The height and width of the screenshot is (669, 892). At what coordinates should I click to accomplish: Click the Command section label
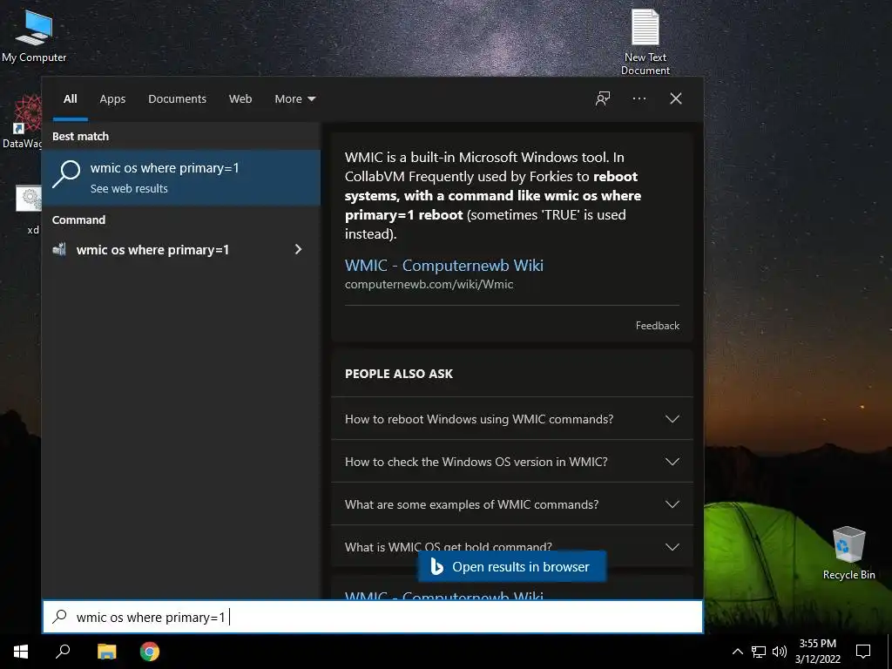(78, 220)
